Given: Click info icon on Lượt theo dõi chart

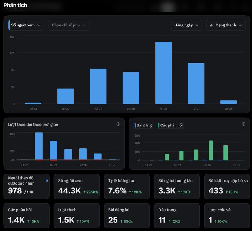Looking at the screenshot, I should pyautogui.click(x=118, y=124).
